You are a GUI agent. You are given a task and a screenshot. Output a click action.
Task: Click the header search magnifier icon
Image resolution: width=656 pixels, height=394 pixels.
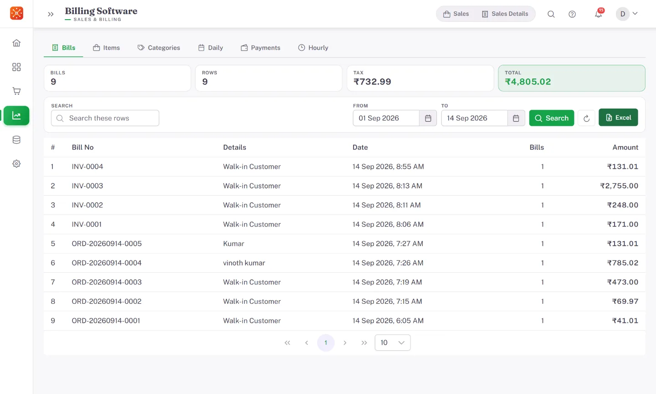(551, 14)
